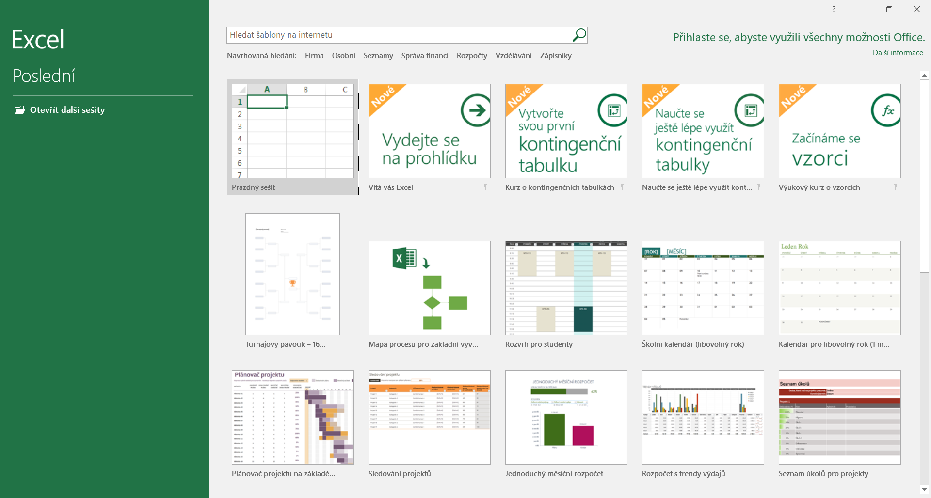This screenshot has height=498, width=931.
Task: Select suggested search Správa financí
Action: (425, 56)
